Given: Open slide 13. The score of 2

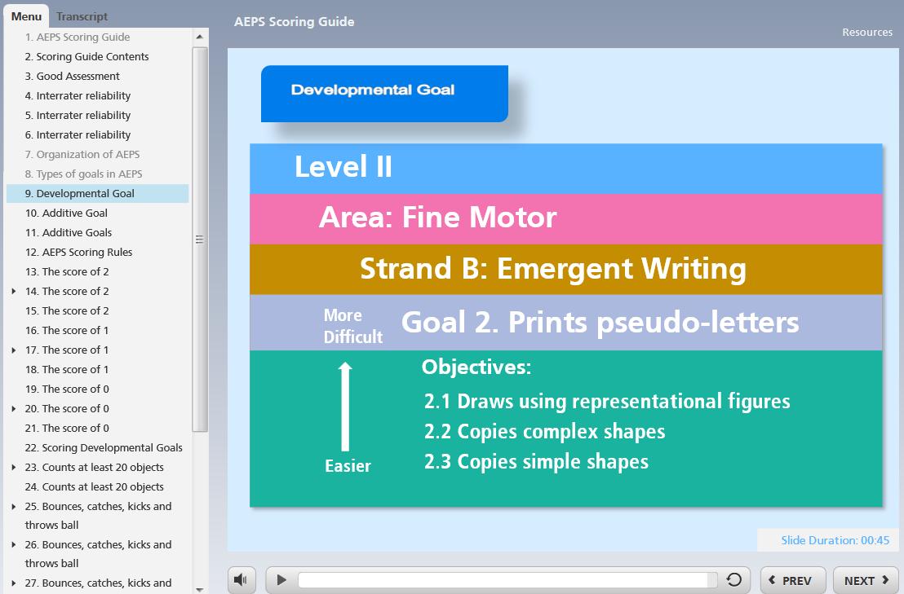Looking at the screenshot, I should (67, 271).
